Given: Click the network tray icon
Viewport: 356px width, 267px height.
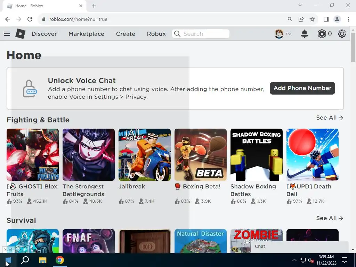Looking at the screenshot, I should click(x=303, y=260).
